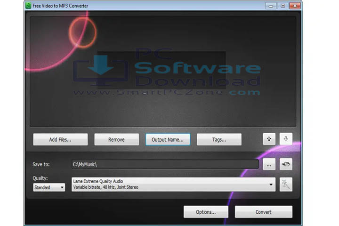339x226 pixels.
Task: Open the output folder icon button
Action: point(286,164)
